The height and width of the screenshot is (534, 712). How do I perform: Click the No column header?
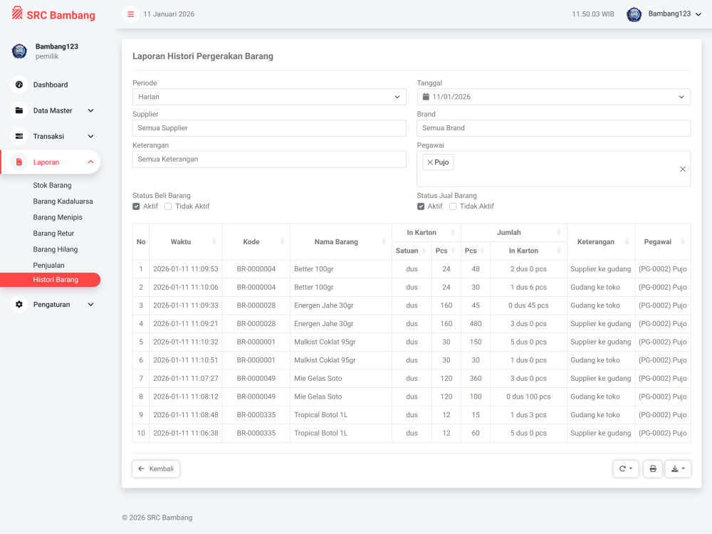(x=141, y=241)
